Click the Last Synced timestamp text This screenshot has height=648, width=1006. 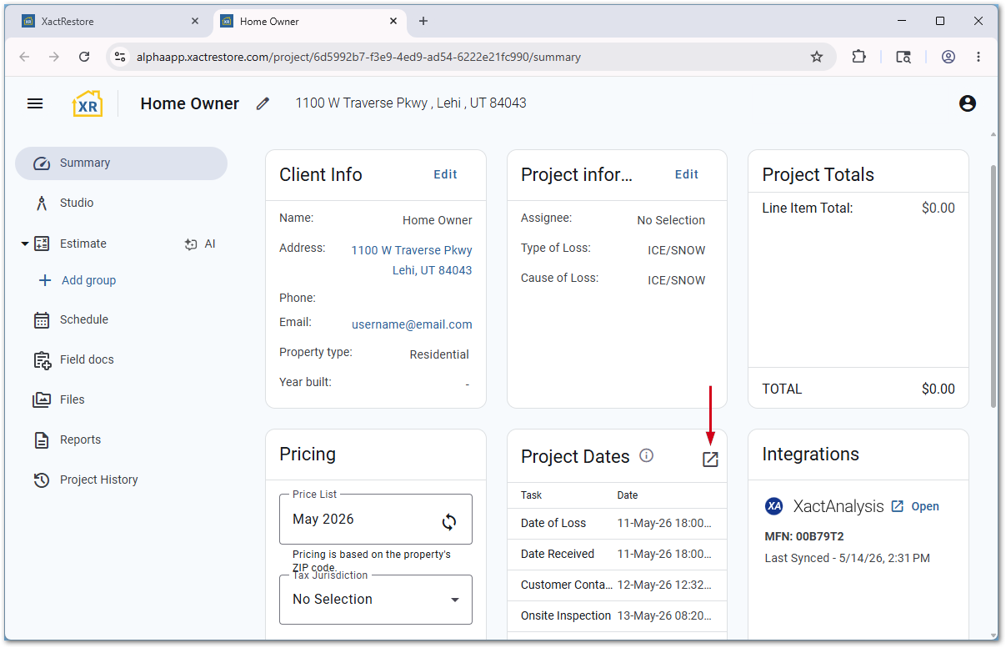[x=848, y=558]
